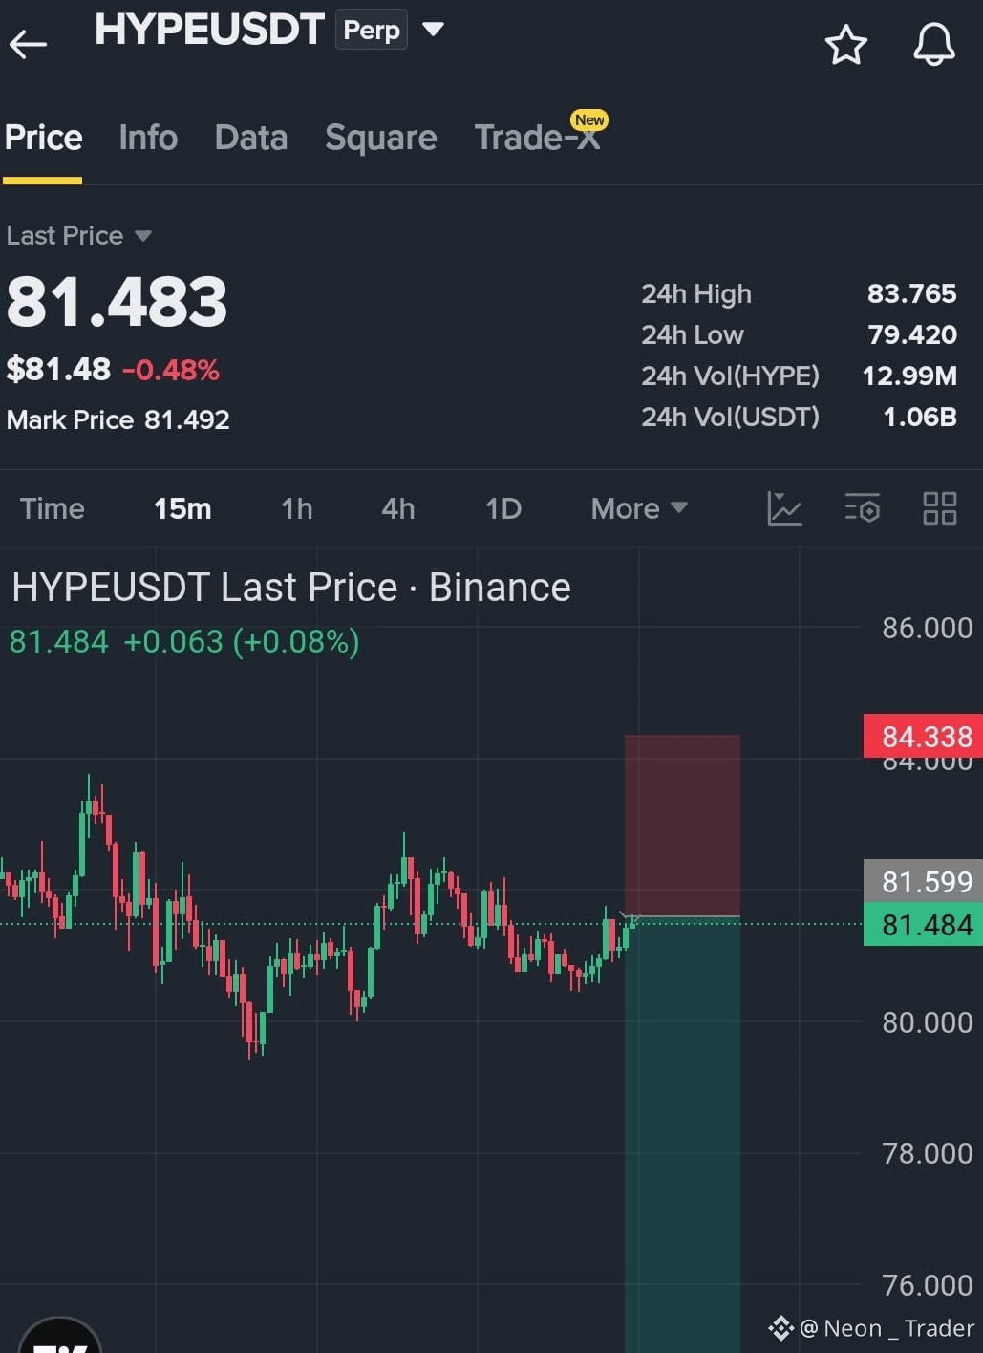
Task: Open the chart indicators line-graph icon
Action: point(784,508)
